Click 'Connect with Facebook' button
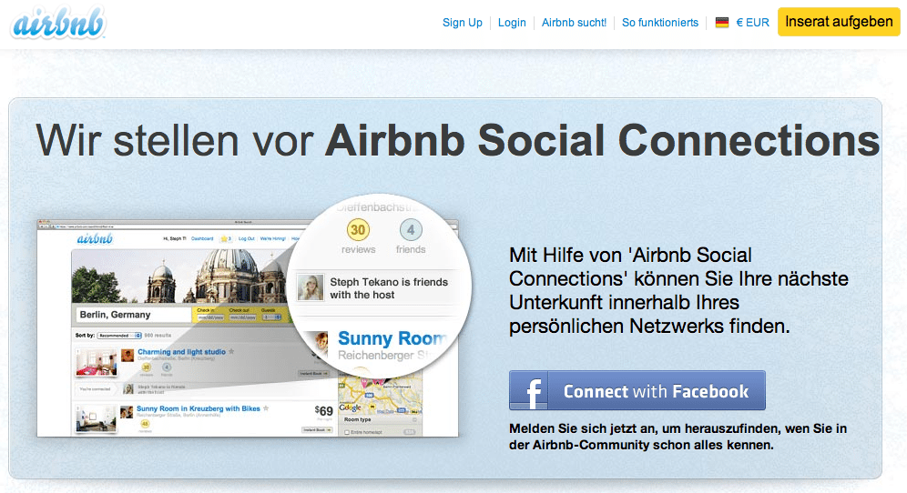Viewport: 907px width, 493px height. coord(637,391)
